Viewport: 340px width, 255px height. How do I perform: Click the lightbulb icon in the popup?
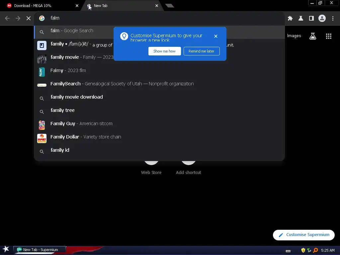pos(124,36)
